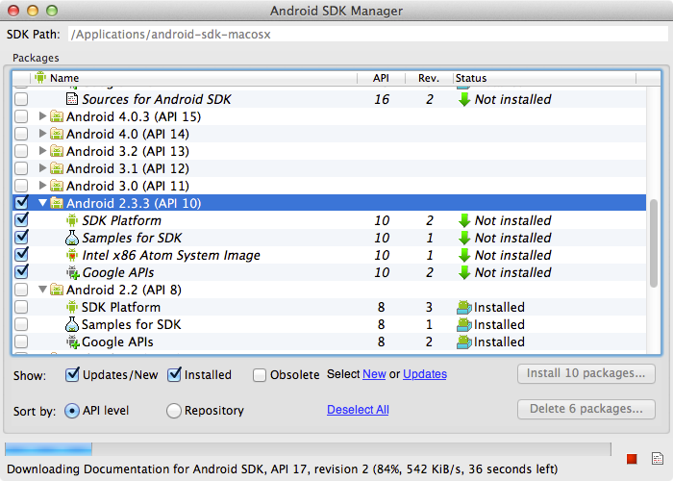Open the SDK Manager log icon

pos(657,458)
